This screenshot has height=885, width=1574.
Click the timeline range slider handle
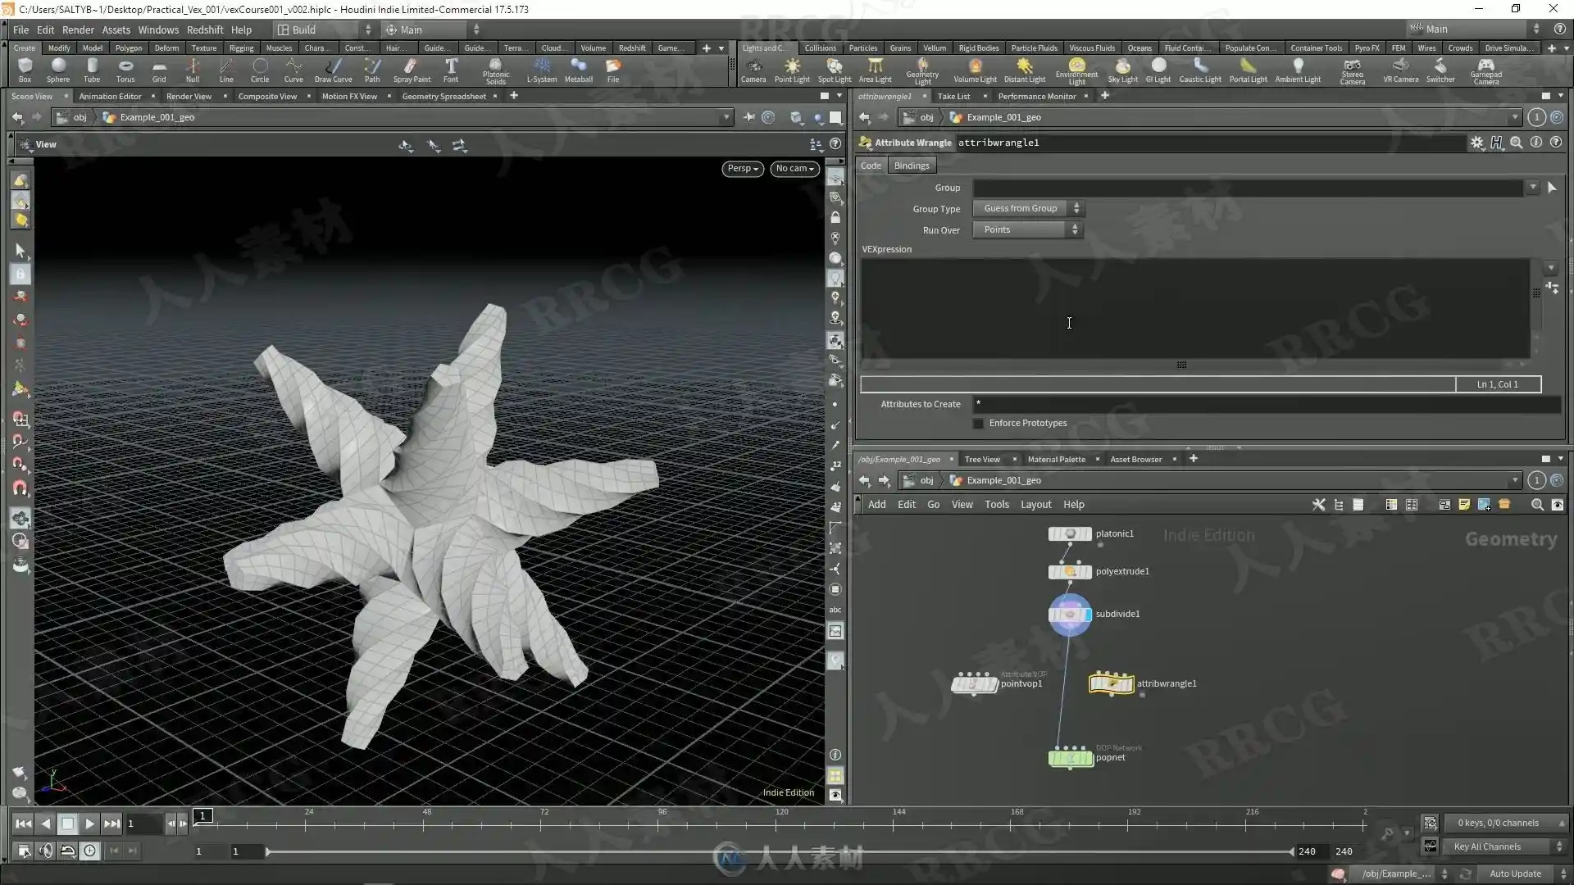(268, 852)
